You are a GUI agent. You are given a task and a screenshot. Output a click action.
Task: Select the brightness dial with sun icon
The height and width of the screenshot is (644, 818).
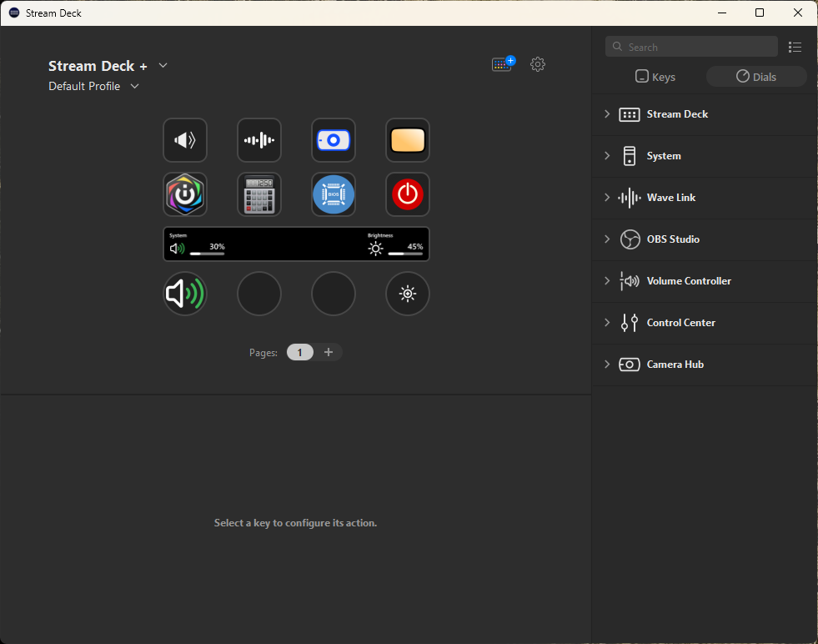click(408, 294)
